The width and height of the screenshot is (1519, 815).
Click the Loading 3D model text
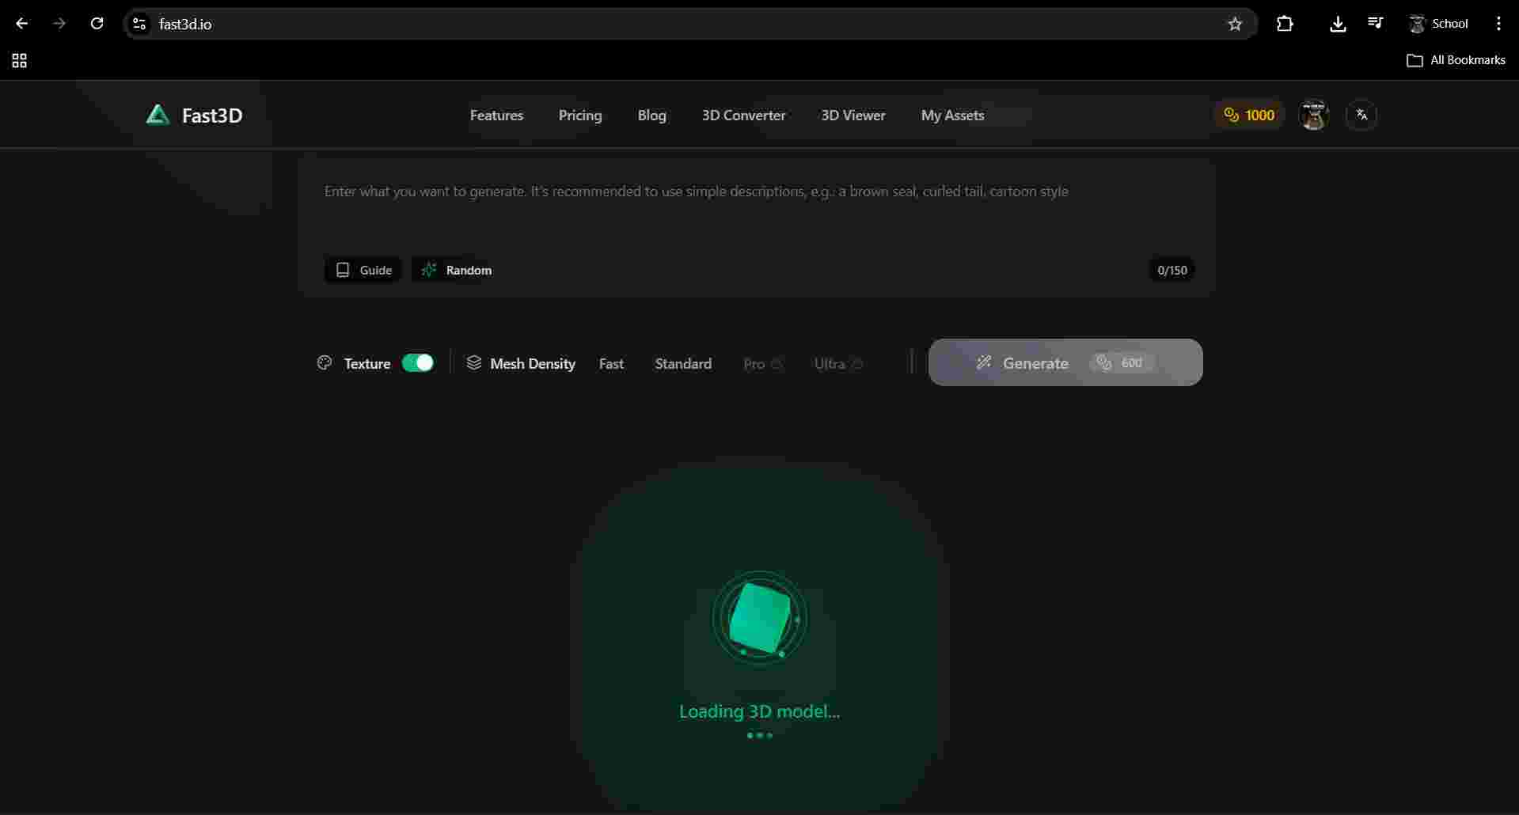tap(760, 711)
